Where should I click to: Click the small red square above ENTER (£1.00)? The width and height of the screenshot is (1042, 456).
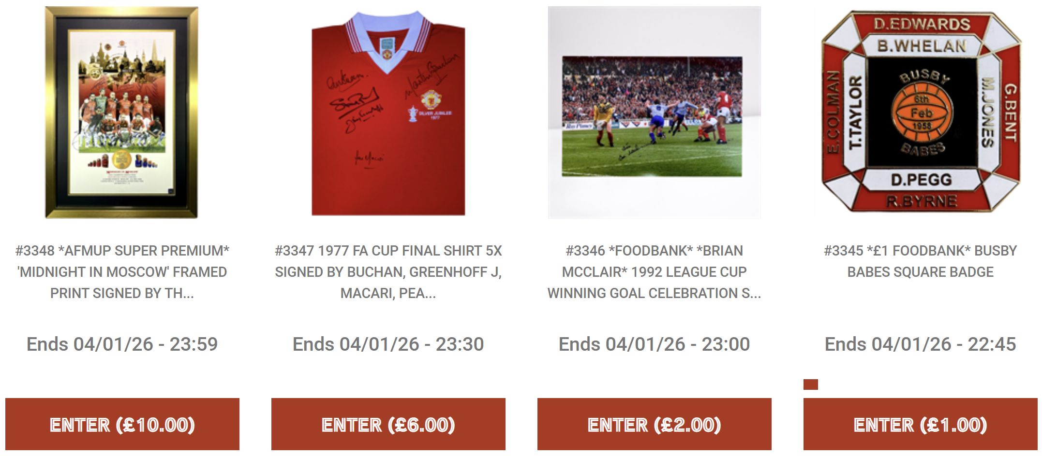coord(811,385)
